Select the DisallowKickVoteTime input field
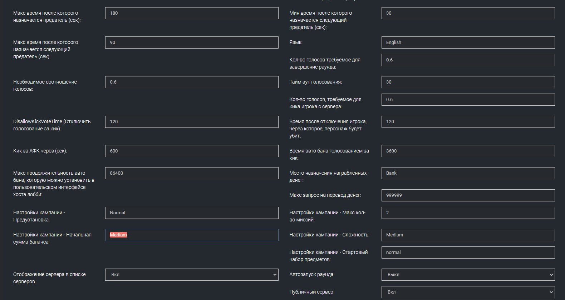 point(192,122)
